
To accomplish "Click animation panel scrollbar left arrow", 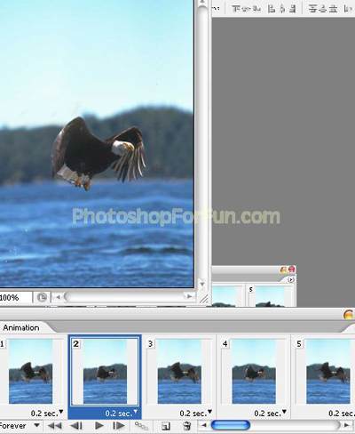I will pos(204,426).
